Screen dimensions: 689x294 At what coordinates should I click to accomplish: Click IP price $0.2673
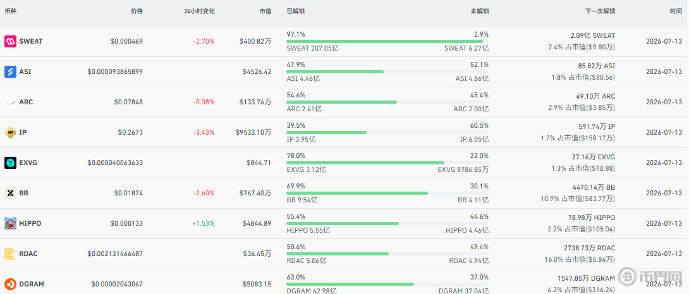pos(130,132)
